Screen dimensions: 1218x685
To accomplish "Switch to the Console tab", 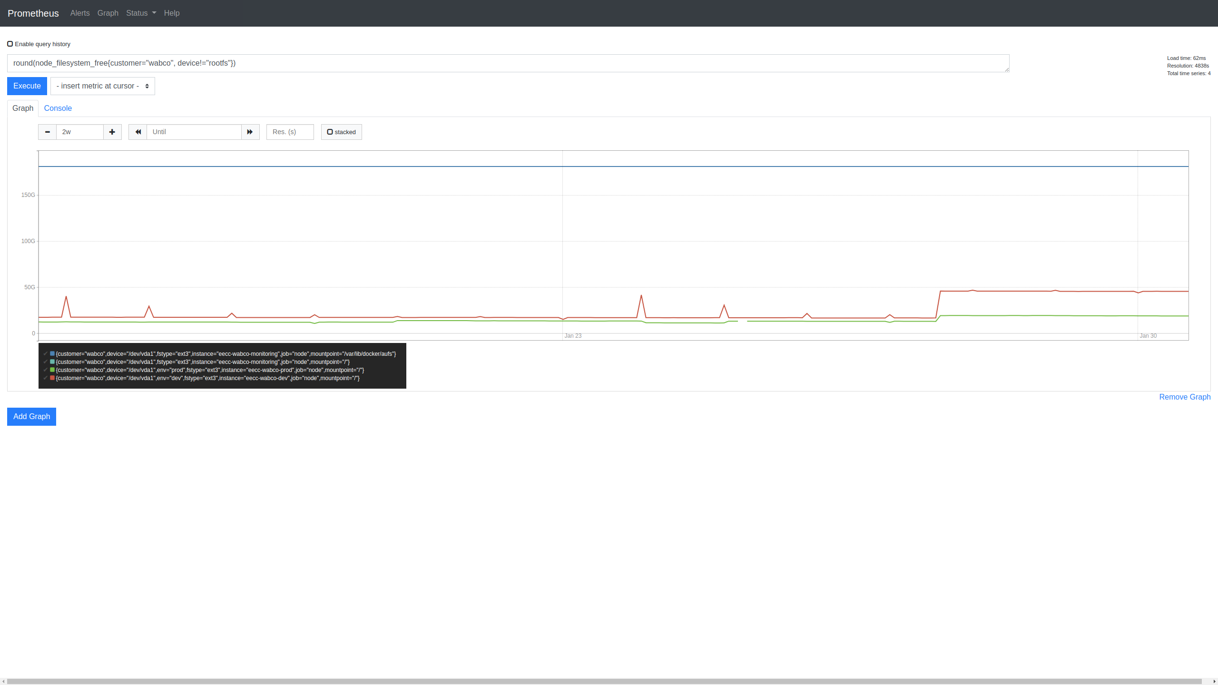I will pos(58,108).
